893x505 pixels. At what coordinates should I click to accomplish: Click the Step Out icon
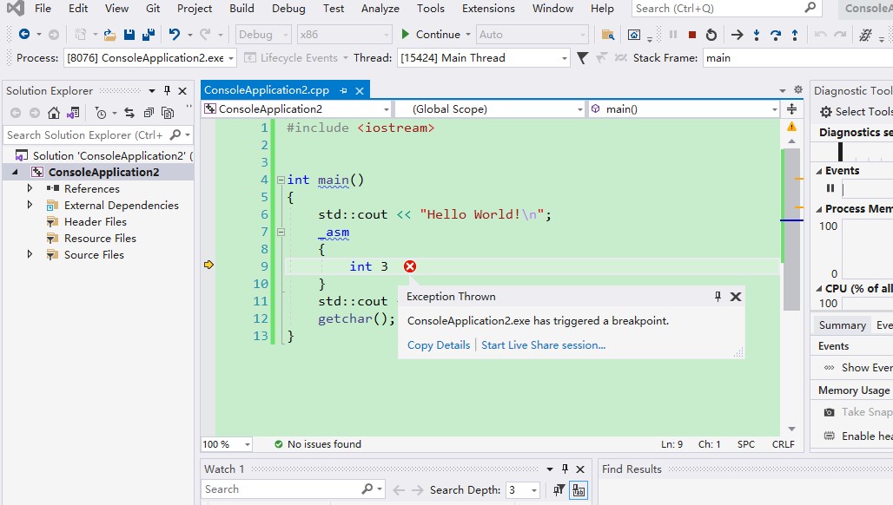click(x=795, y=35)
